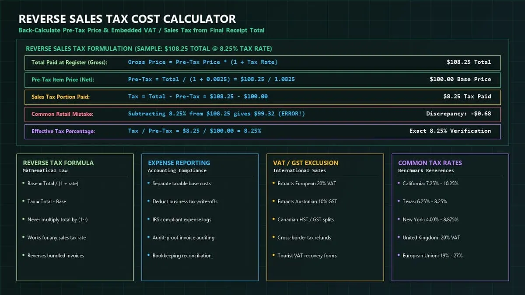Select the 'Base = Total / (1 + rate)' bullet
525x295 pixels.
[x=52, y=184]
